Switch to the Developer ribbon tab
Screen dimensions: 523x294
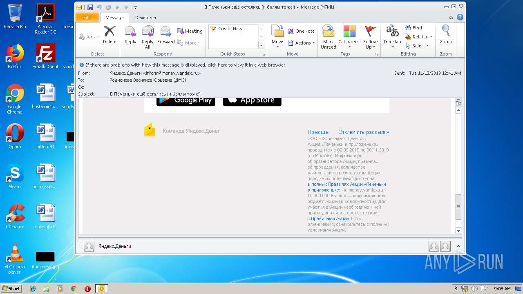146,18
